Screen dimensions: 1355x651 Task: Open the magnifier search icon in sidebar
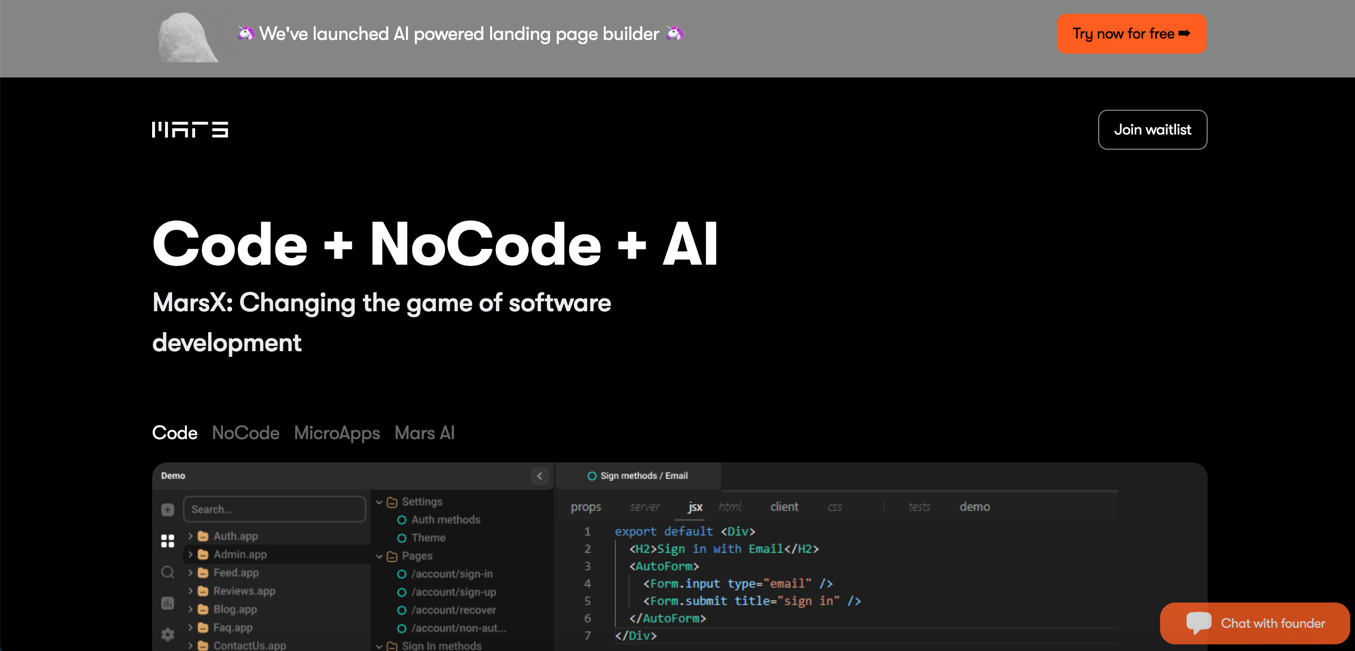tap(167, 572)
